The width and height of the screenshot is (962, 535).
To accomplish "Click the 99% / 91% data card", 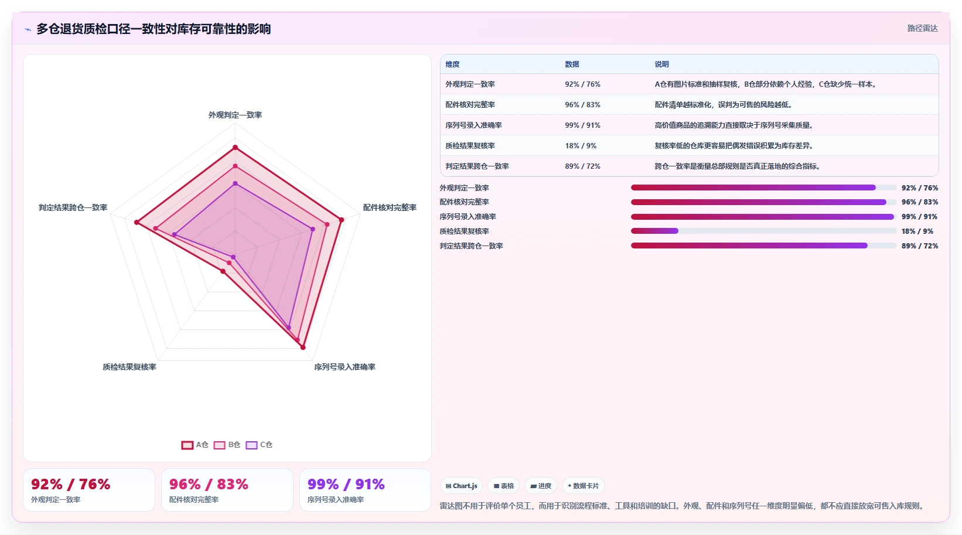I will 366,490.
